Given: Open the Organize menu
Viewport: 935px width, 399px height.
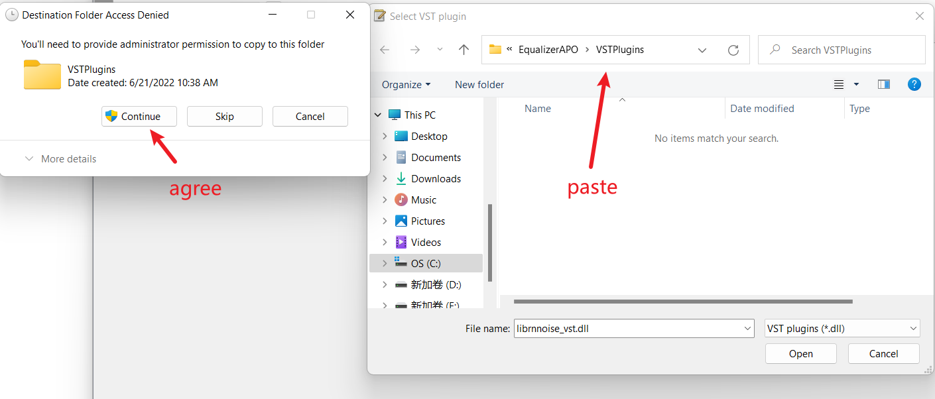Looking at the screenshot, I should [406, 85].
